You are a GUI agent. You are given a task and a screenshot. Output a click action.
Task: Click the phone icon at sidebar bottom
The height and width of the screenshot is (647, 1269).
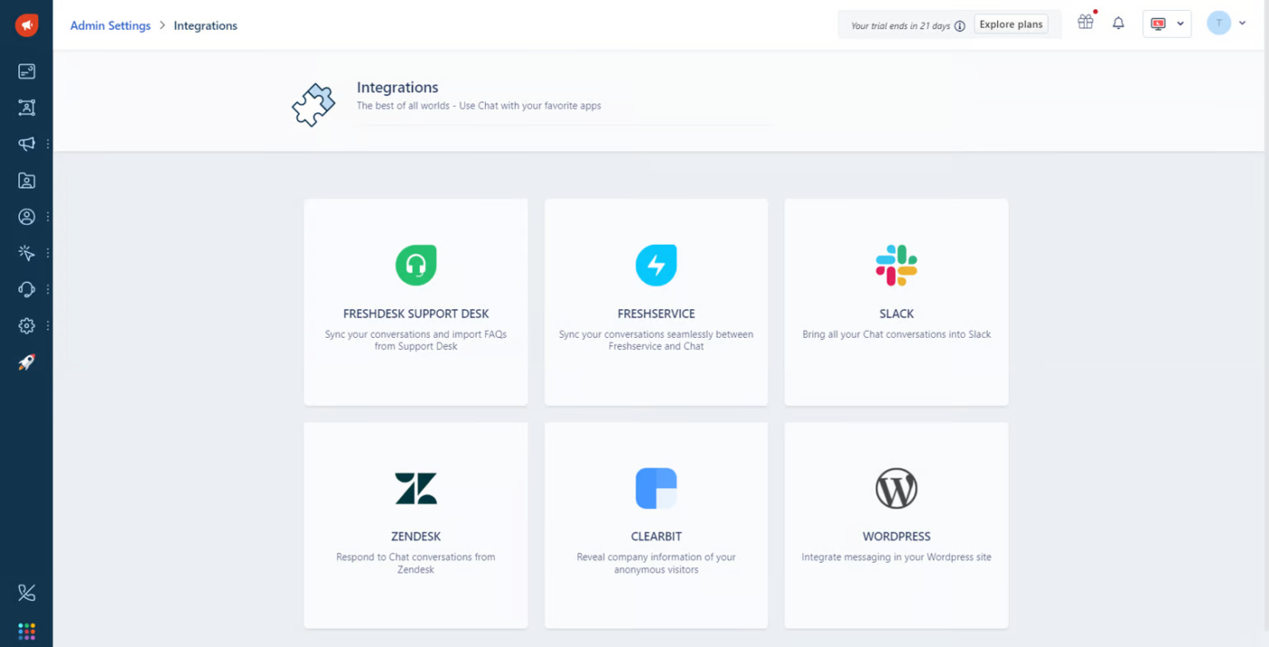point(26,593)
